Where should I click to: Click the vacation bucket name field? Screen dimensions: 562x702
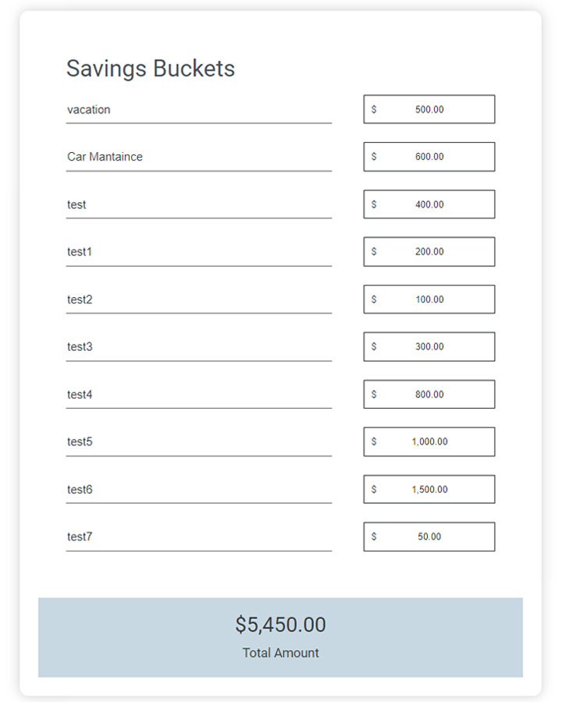(x=198, y=110)
